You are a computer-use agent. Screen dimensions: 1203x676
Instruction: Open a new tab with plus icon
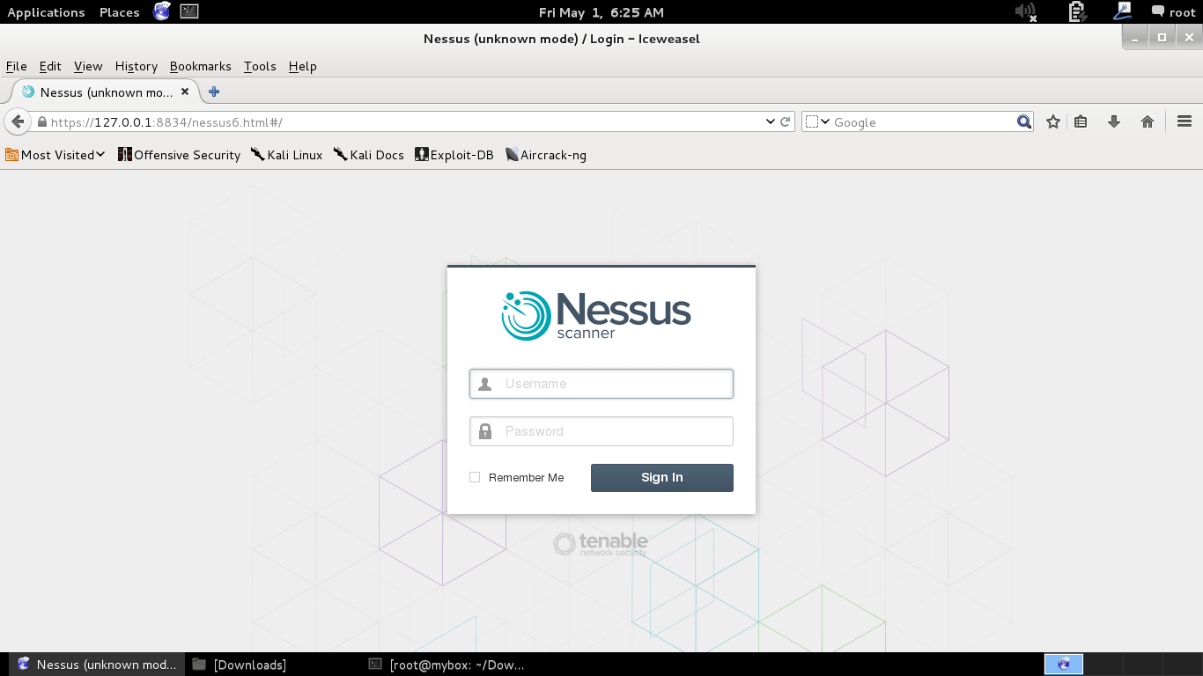pyautogui.click(x=214, y=92)
